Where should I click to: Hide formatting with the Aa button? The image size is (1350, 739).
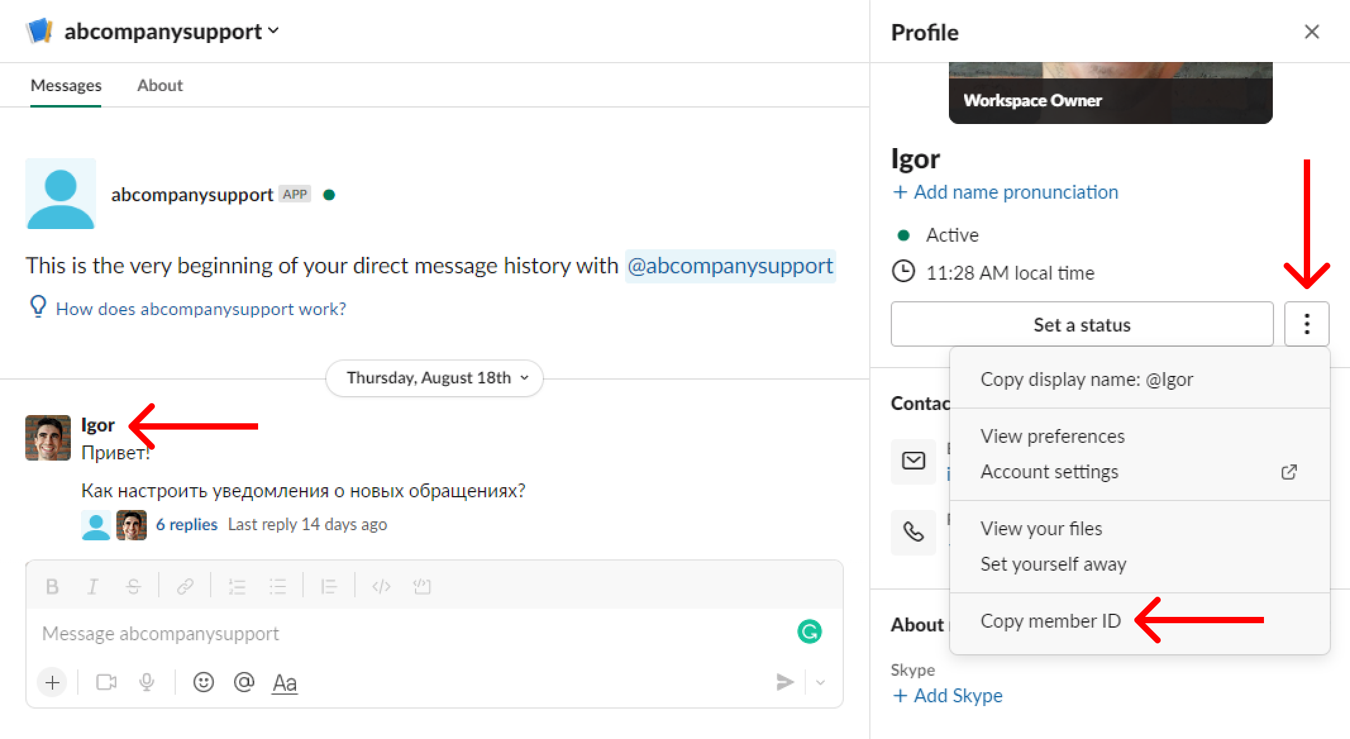click(x=285, y=683)
